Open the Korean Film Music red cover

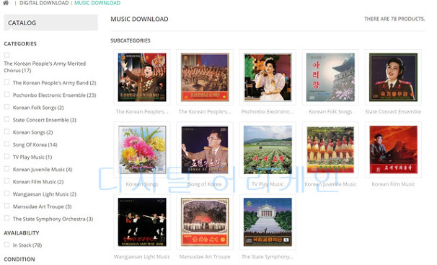point(393,149)
